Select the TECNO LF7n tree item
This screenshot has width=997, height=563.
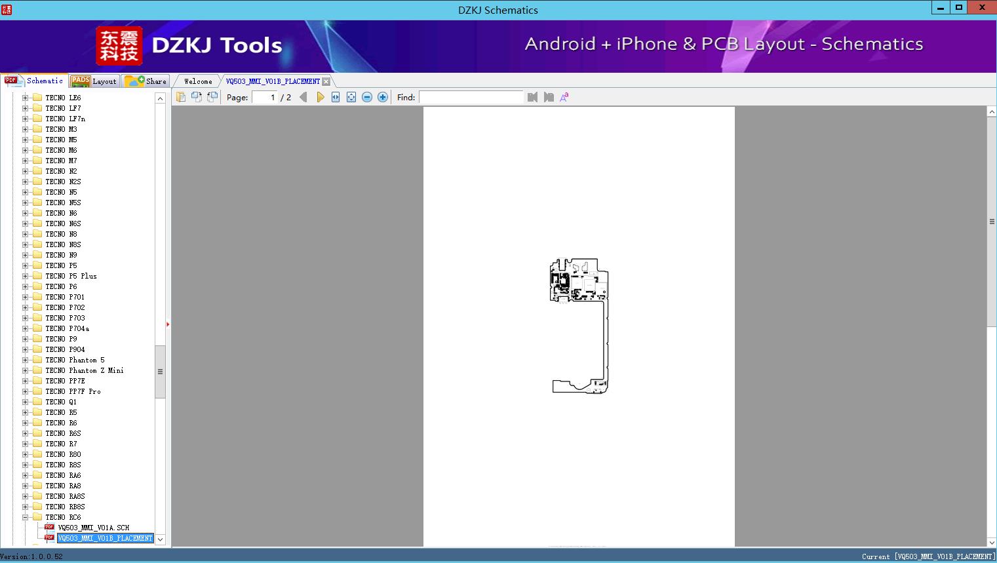click(x=65, y=119)
